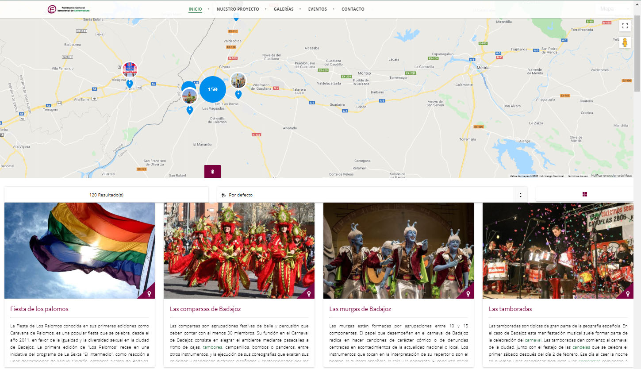Open the 'Las murgas de Badajoz' title link

click(360, 309)
